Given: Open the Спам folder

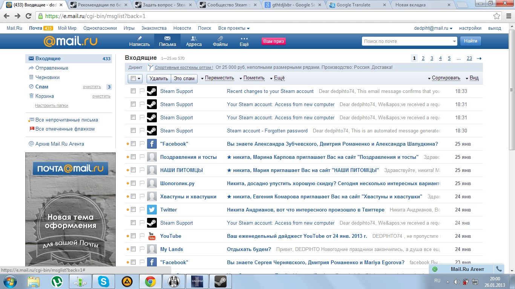Looking at the screenshot, I should [x=42, y=87].
